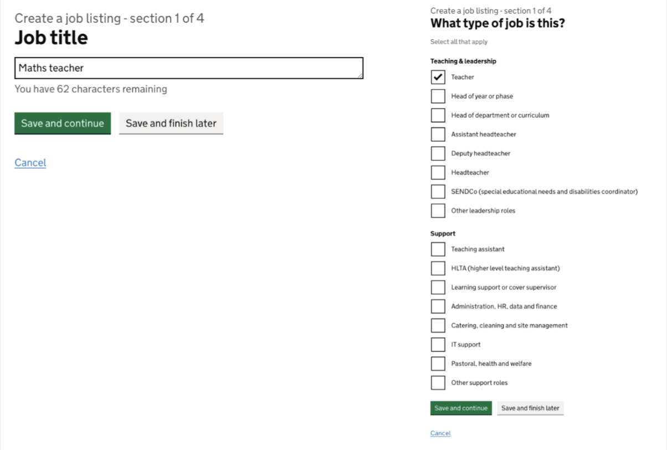Click into the Maths teacher title field
The height and width of the screenshot is (450, 667).
[x=188, y=68]
